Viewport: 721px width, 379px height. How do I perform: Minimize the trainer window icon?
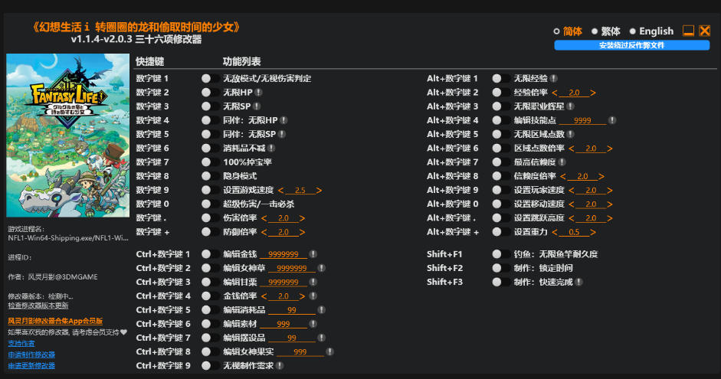click(x=688, y=31)
